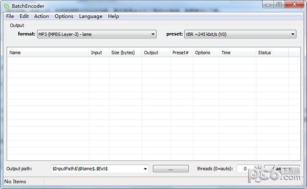Open the Action menu
The height and width of the screenshot is (189, 307).
[41, 16]
